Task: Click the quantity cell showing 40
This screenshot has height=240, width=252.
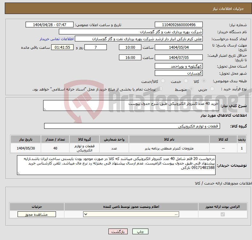Action: click(55, 148)
